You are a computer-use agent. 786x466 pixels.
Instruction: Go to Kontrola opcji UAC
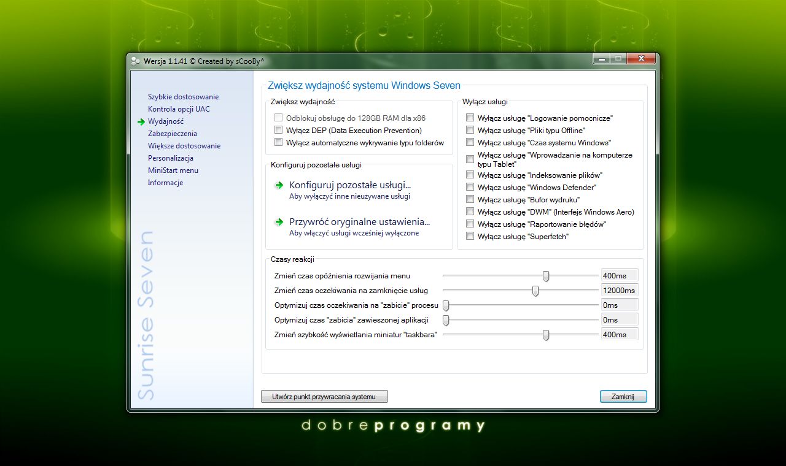(179, 109)
